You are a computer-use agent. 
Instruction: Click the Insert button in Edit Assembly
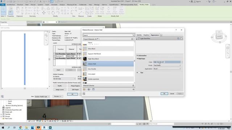58,70
